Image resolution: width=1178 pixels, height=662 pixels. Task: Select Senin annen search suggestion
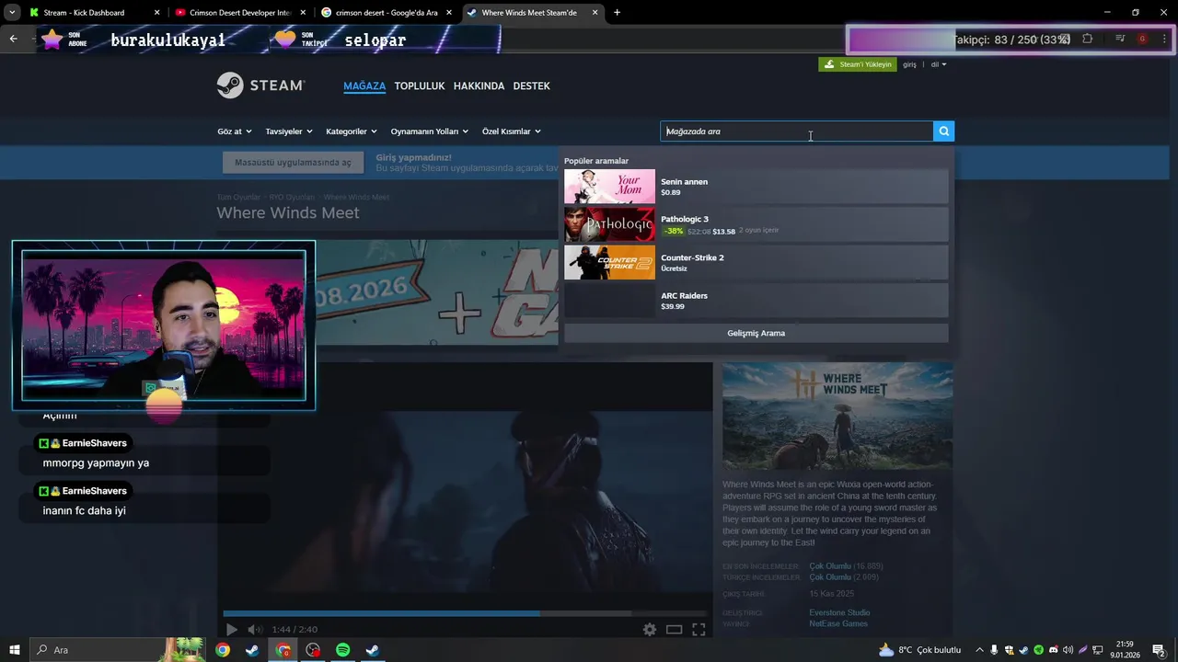click(x=756, y=187)
